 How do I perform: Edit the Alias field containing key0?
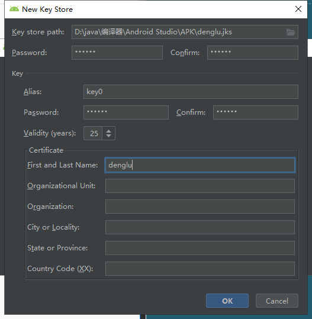point(191,92)
